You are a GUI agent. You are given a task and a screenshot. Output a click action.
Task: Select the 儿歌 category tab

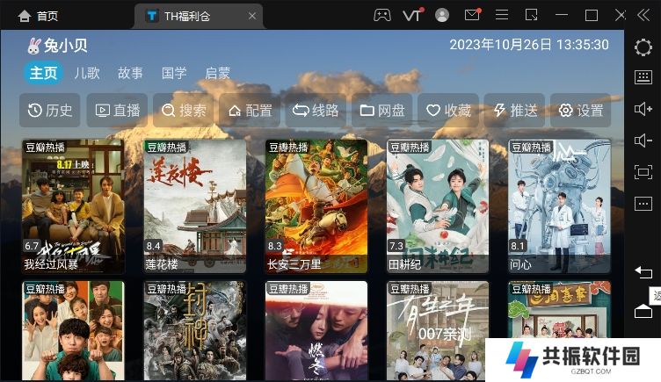pyautogui.click(x=87, y=73)
